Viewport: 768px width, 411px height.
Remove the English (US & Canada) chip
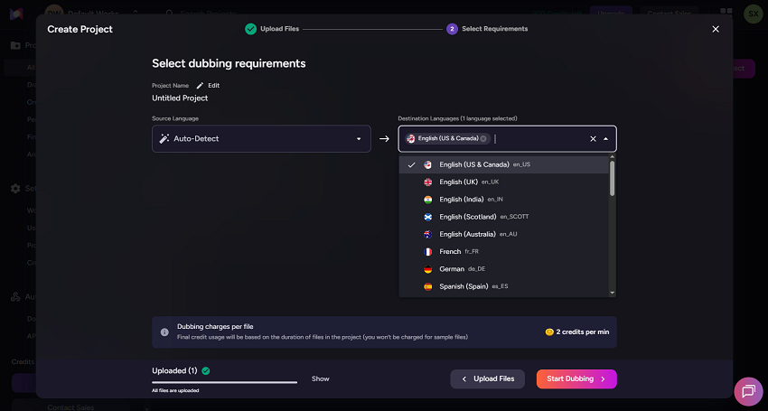(x=483, y=138)
